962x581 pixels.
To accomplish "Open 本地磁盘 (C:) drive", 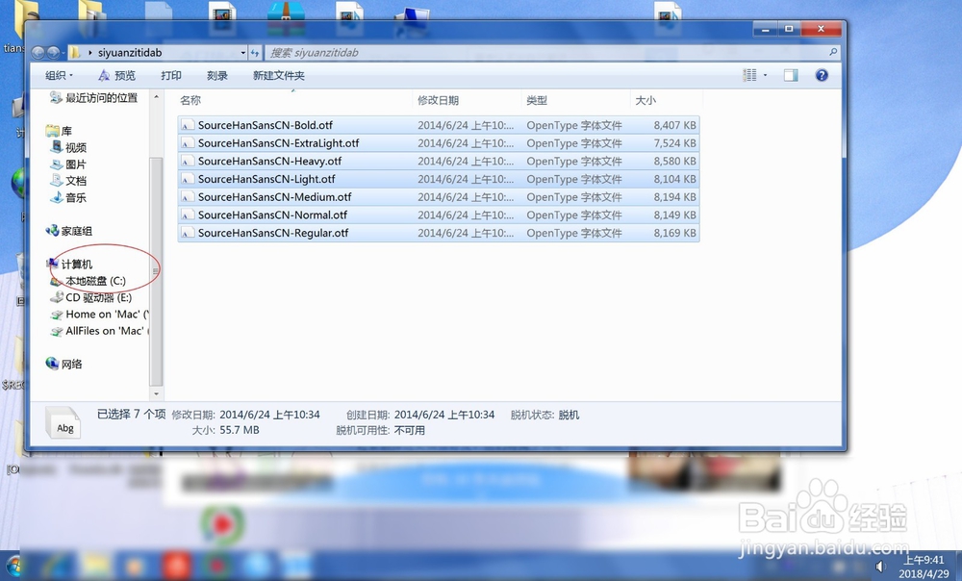I will (x=88, y=281).
